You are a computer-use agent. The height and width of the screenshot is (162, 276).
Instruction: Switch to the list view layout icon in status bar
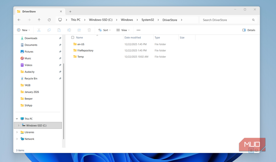point(251,150)
